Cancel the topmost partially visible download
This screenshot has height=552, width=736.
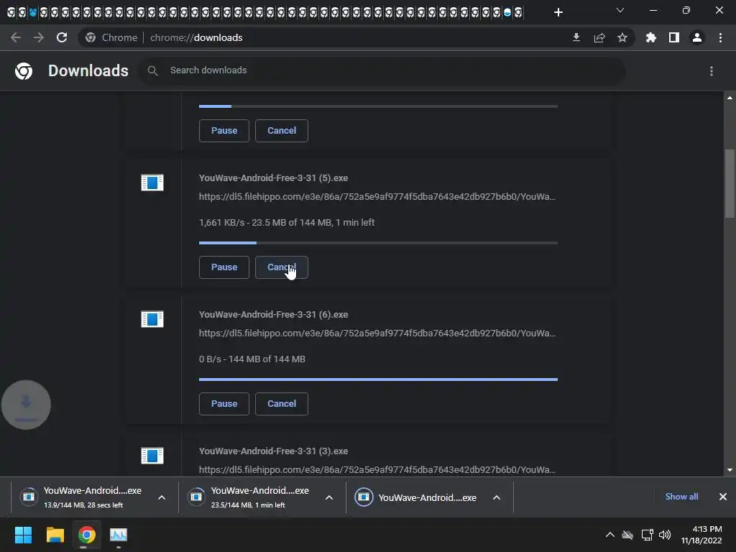point(282,131)
